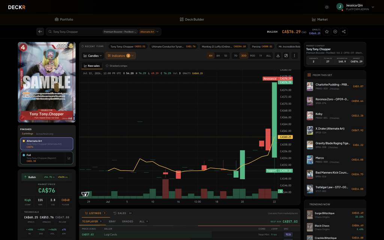
Task: Open Charlotte Pudding card thumbnail
Action: pos(310,87)
